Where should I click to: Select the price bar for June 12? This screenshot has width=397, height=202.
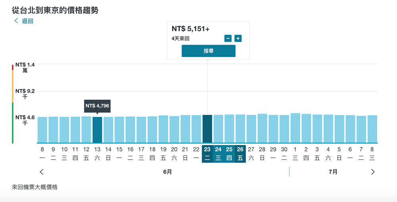pos(86,130)
